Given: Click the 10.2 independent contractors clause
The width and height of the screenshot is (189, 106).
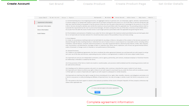Looking at the screenshot, I should coord(107,59).
